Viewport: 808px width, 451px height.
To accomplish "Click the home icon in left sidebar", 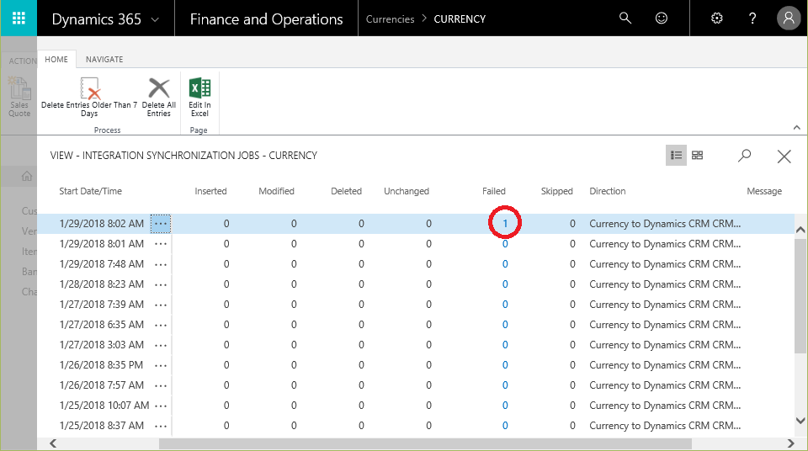I will tap(27, 176).
